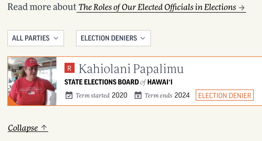Open the ALL PARTIES filter dropdown

pos(36,38)
